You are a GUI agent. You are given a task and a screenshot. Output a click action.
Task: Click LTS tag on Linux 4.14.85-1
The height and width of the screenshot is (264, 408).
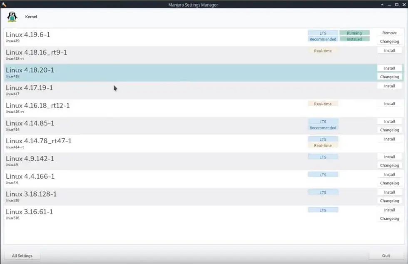pos(323,122)
